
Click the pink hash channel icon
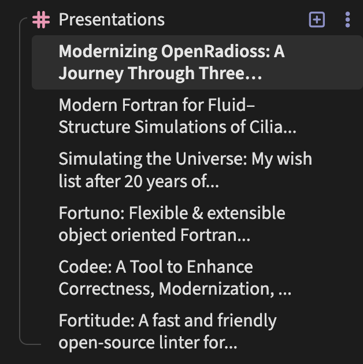point(41,20)
